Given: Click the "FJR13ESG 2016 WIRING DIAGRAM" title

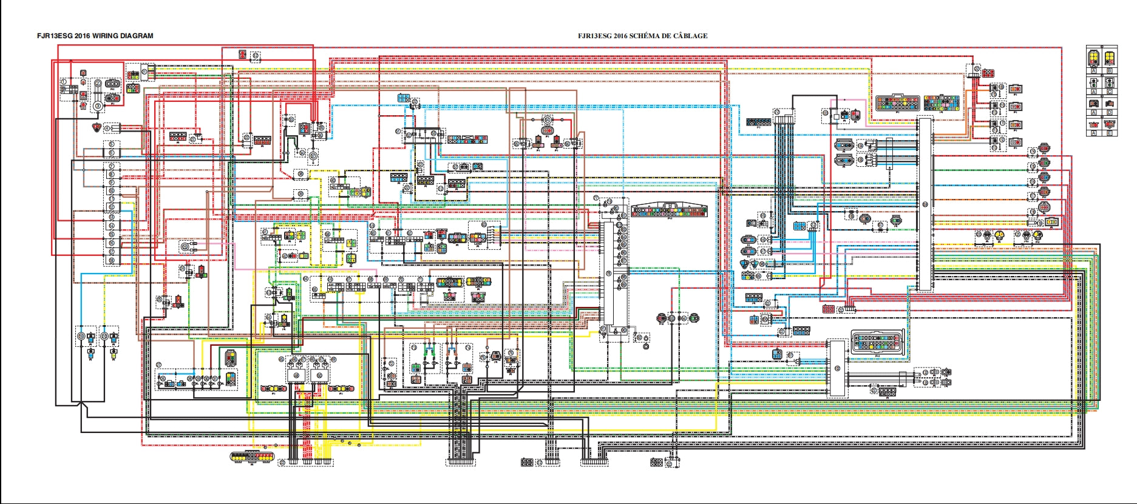Looking at the screenshot, I should pos(95,36).
